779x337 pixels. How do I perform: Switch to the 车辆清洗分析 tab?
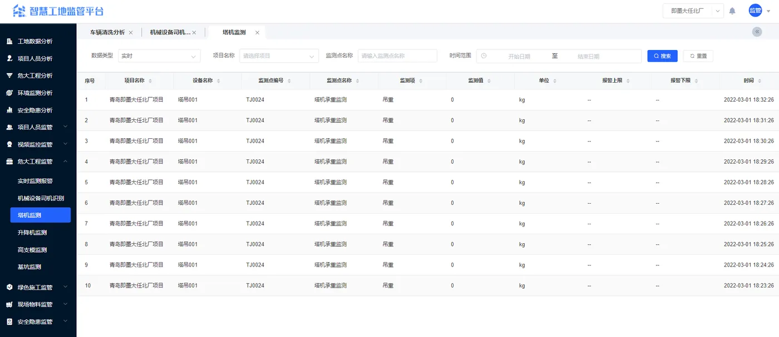[107, 33]
